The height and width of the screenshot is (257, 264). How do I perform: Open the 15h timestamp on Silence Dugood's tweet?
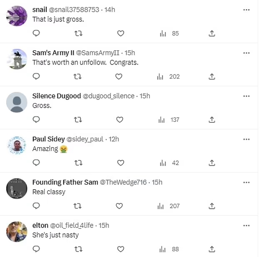144,96
